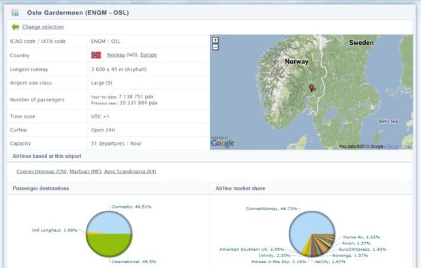Image resolution: width=421 pixels, height=268 pixels.
Task: Select the ENGM / OSL code value
Action: (x=106, y=41)
